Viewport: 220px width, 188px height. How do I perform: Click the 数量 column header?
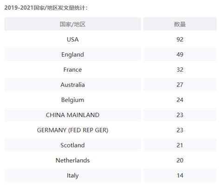[x=180, y=24]
